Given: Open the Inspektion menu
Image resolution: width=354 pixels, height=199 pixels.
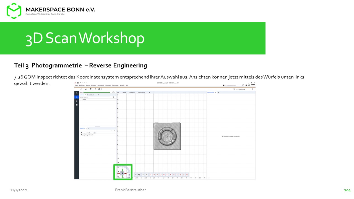Looking at the screenshot, I should pos(108,85).
